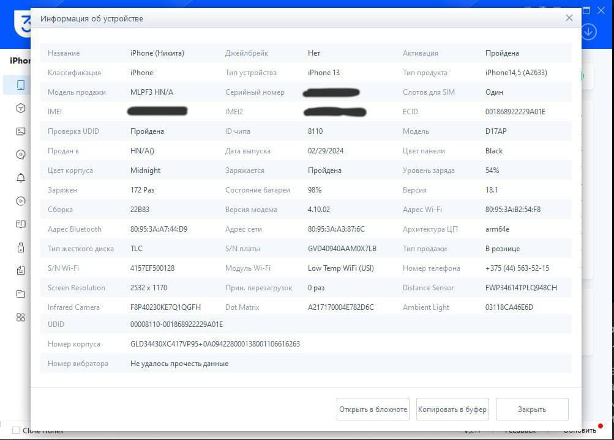Select the SIM slots value Один

(494, 92)
